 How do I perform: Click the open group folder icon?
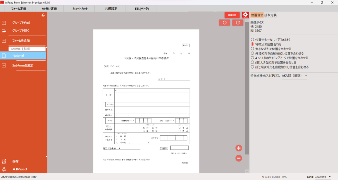[4, 31]
